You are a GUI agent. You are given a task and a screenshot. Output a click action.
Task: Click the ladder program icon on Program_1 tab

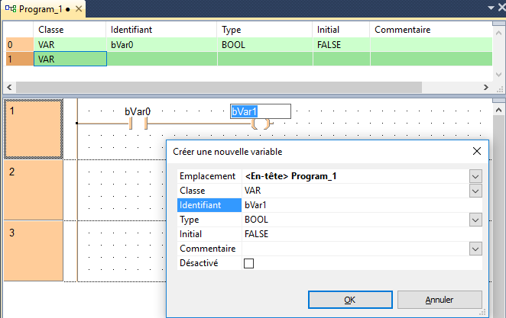coord(11,8)
